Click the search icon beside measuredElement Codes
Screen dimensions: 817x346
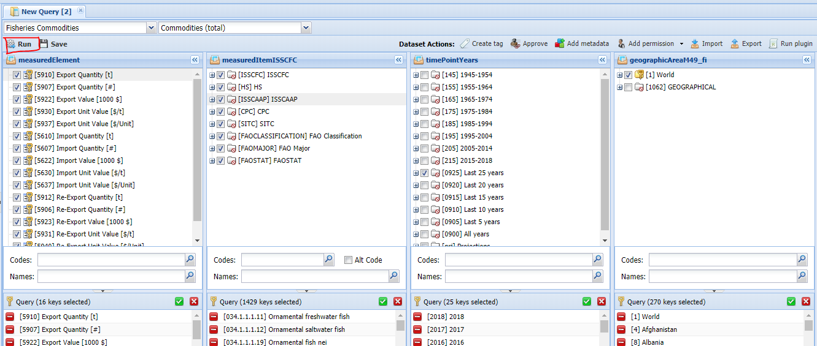(x=190, y=260)
